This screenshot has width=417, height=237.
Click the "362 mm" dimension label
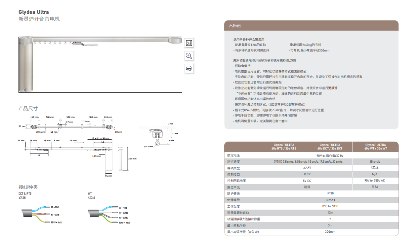132,159
